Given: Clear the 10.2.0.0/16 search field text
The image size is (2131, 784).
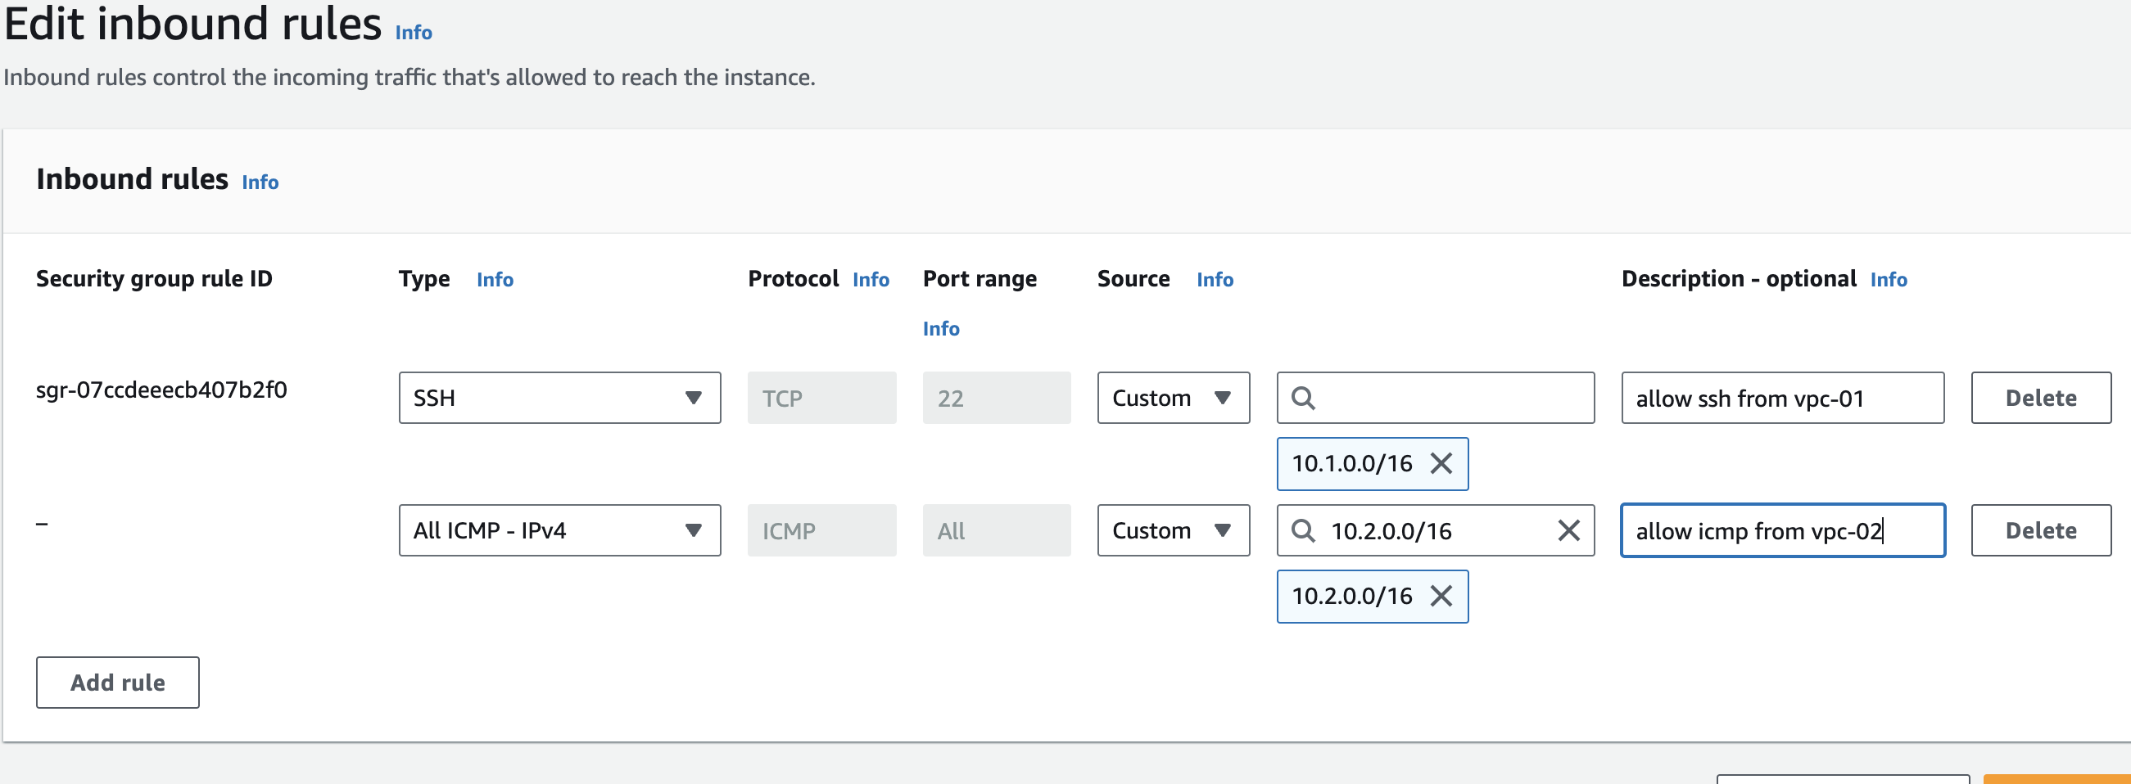Looking at the screenshot, I should coord(1568,531).
